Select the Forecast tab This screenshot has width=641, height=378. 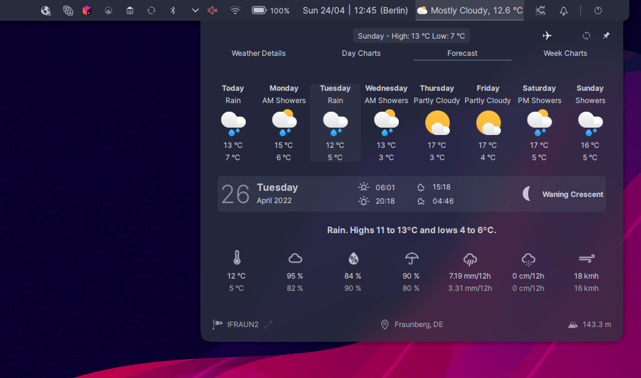[462, 53]
